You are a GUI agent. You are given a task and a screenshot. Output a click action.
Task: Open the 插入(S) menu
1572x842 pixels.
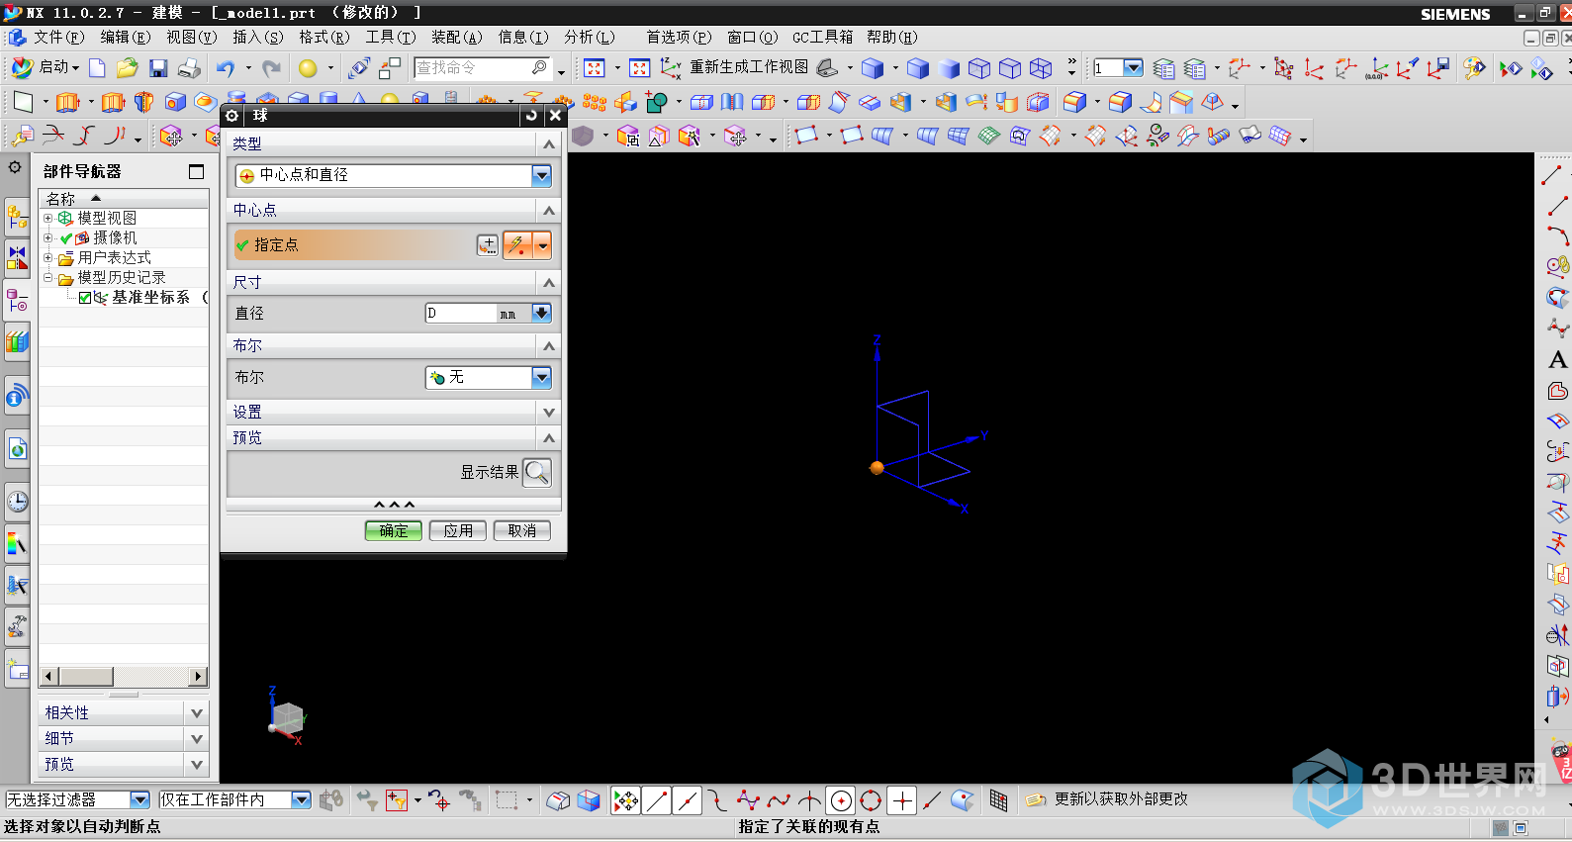pos(257,37)
